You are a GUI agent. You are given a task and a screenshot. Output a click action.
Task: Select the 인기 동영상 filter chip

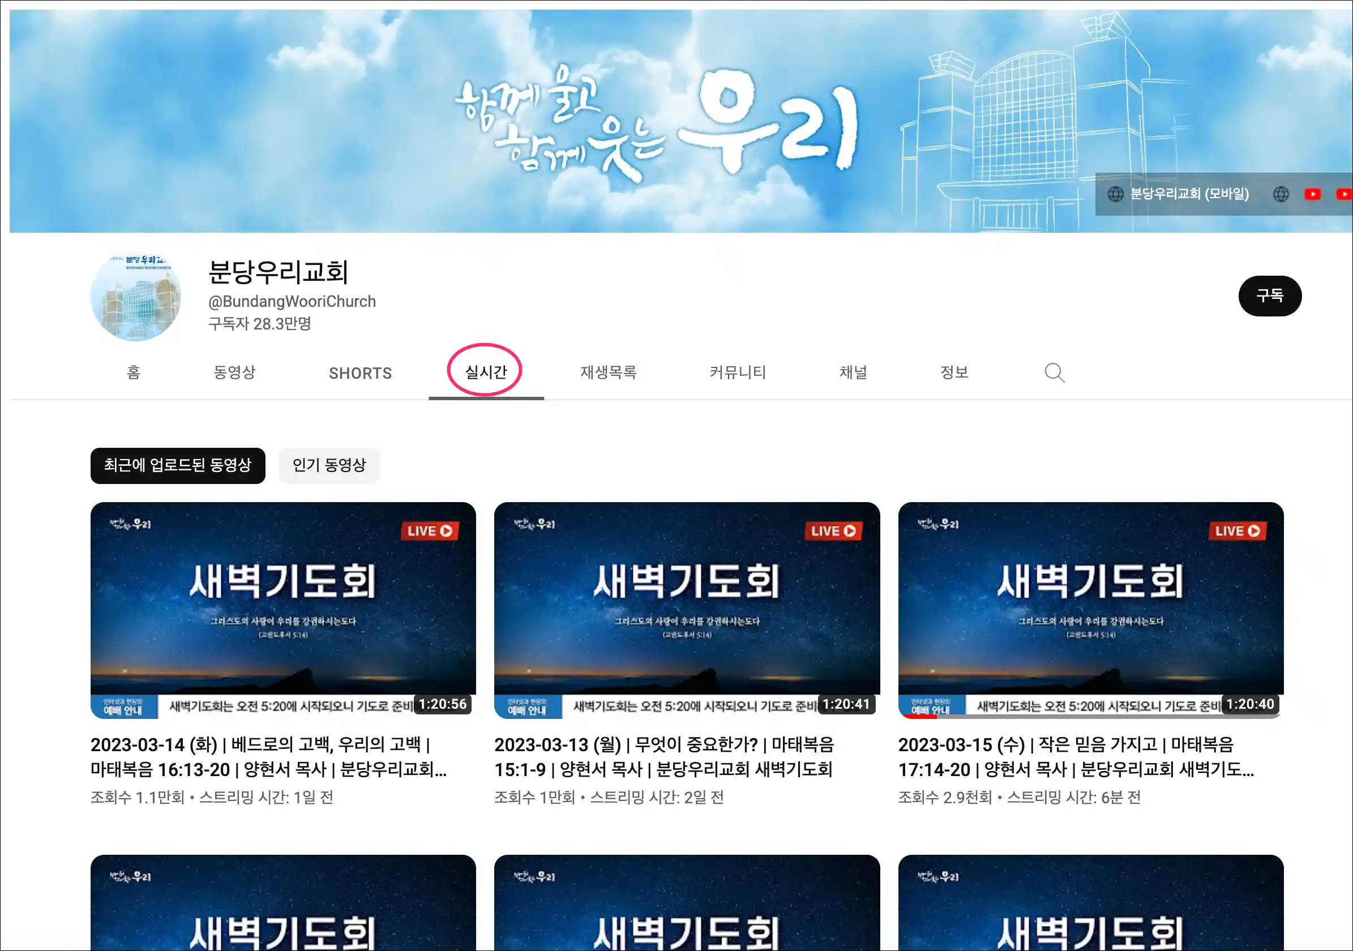[329, 465]
